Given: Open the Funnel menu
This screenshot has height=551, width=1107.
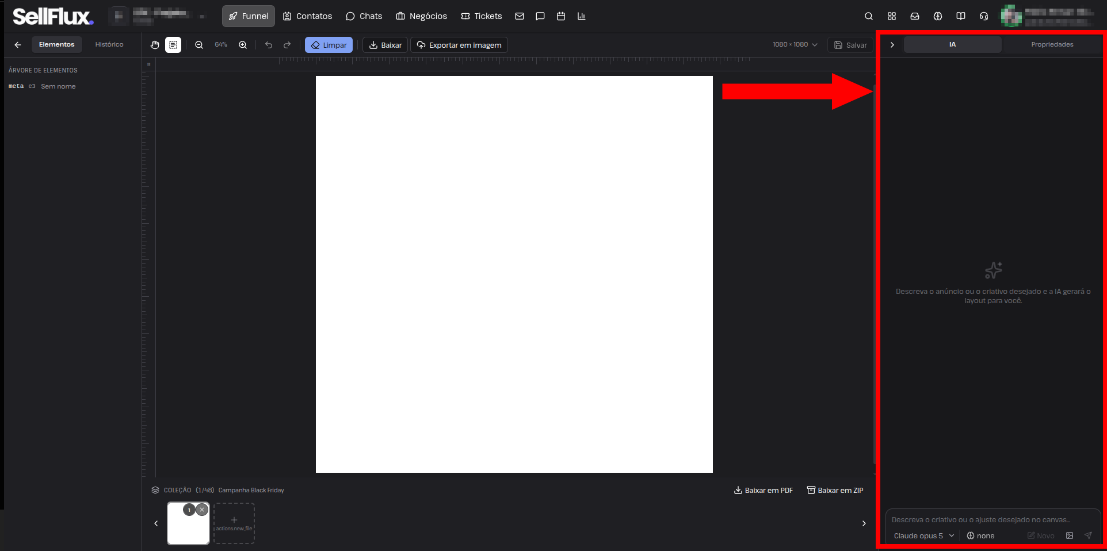Looking at the screenshot, I should pyautogui.click(x=249, y=16).
